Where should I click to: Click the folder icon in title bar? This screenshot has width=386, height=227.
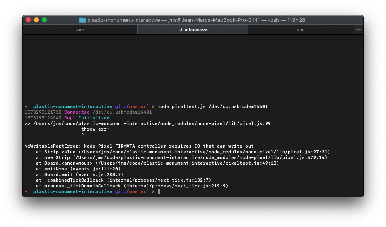click(x=82, y=20)
